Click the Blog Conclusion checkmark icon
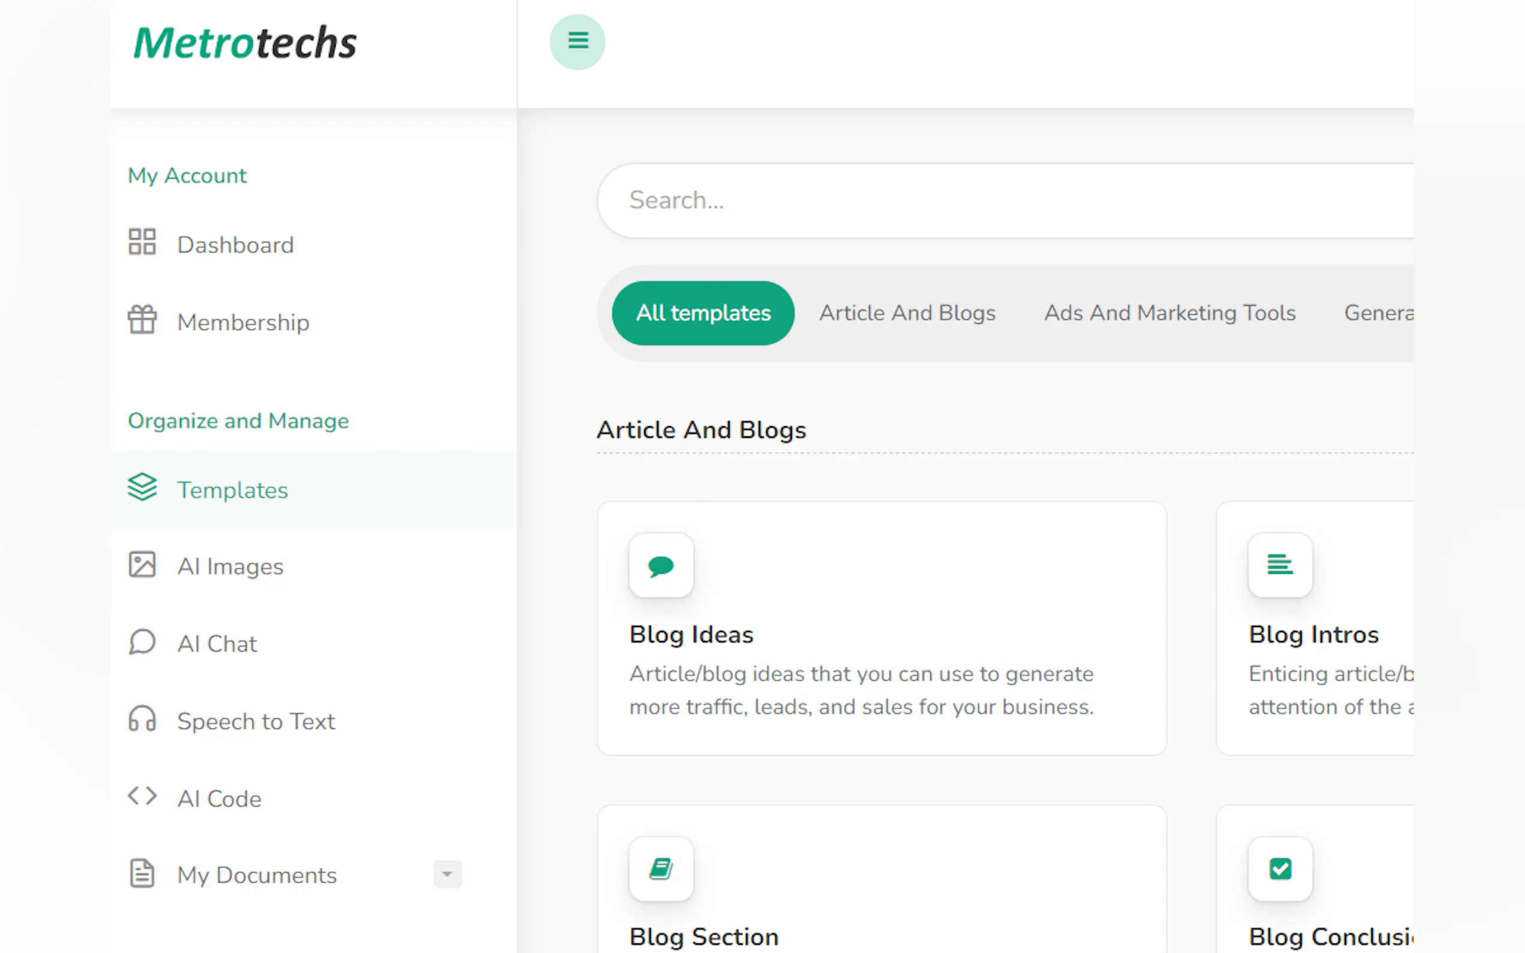1525x953 pixels. point(1280,869)
